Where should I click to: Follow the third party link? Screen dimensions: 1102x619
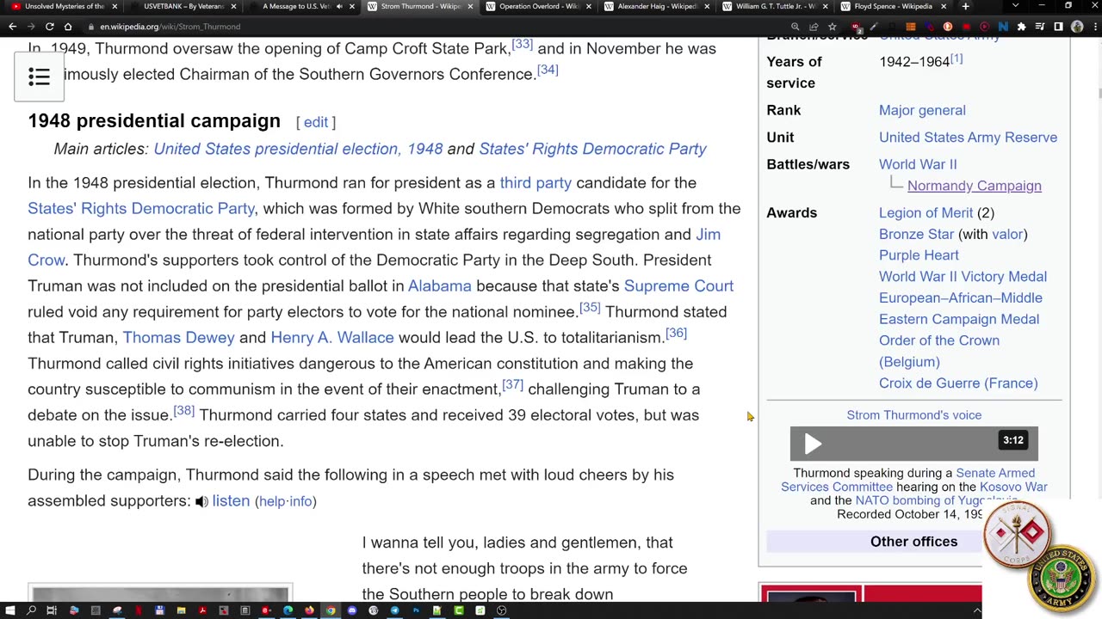click(536, 182)
